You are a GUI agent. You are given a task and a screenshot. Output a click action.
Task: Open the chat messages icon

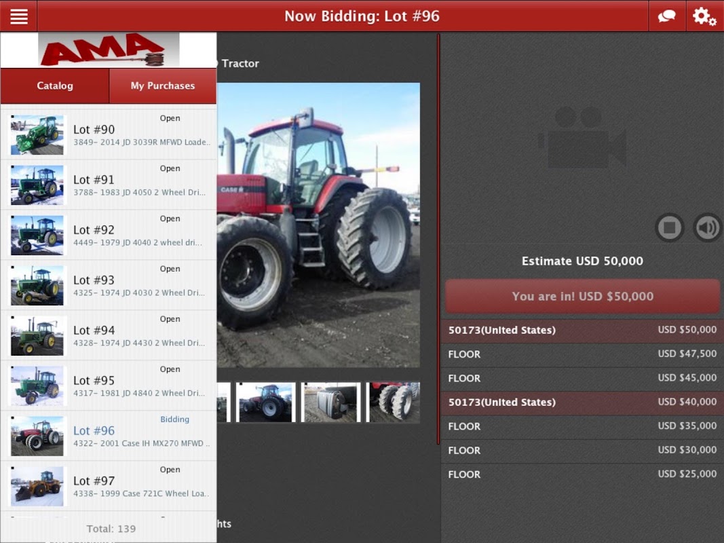pos(667,16)
